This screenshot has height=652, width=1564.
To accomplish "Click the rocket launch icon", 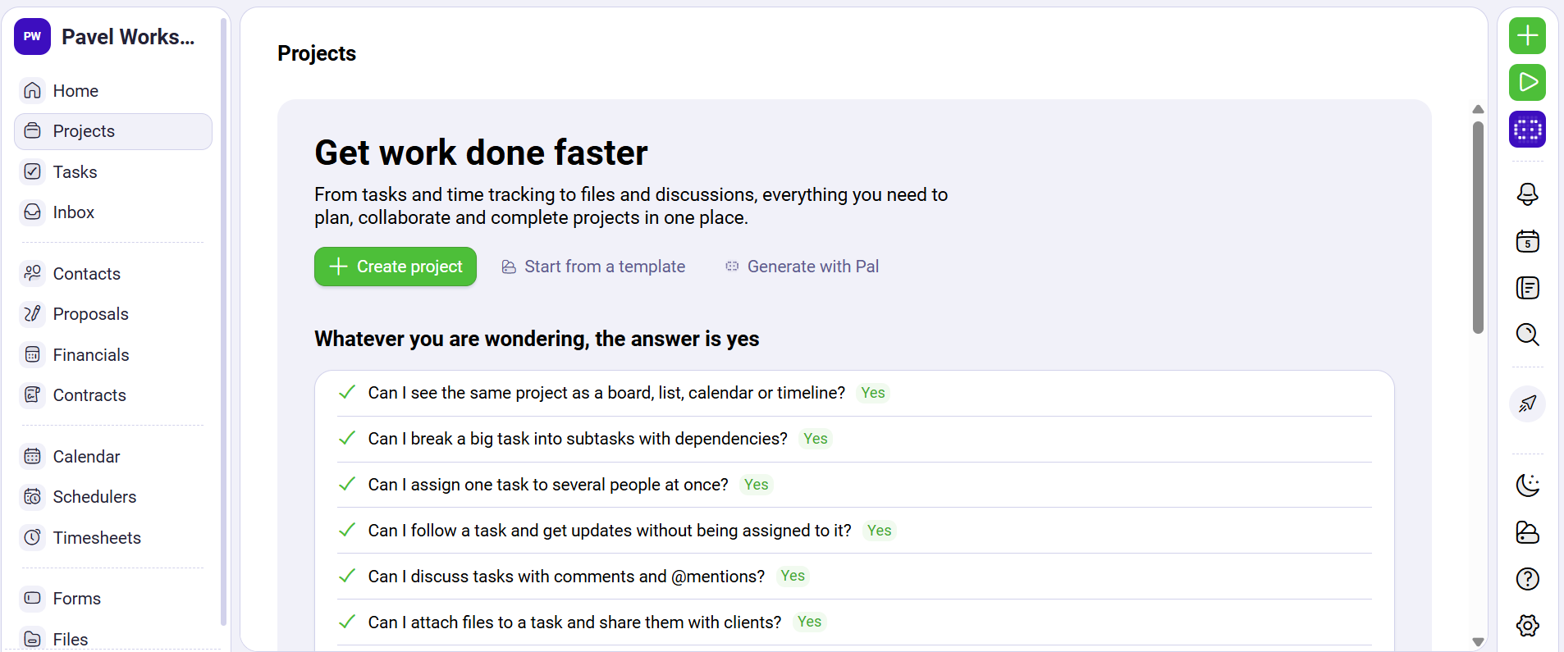I will click(x=1527, y=404).
